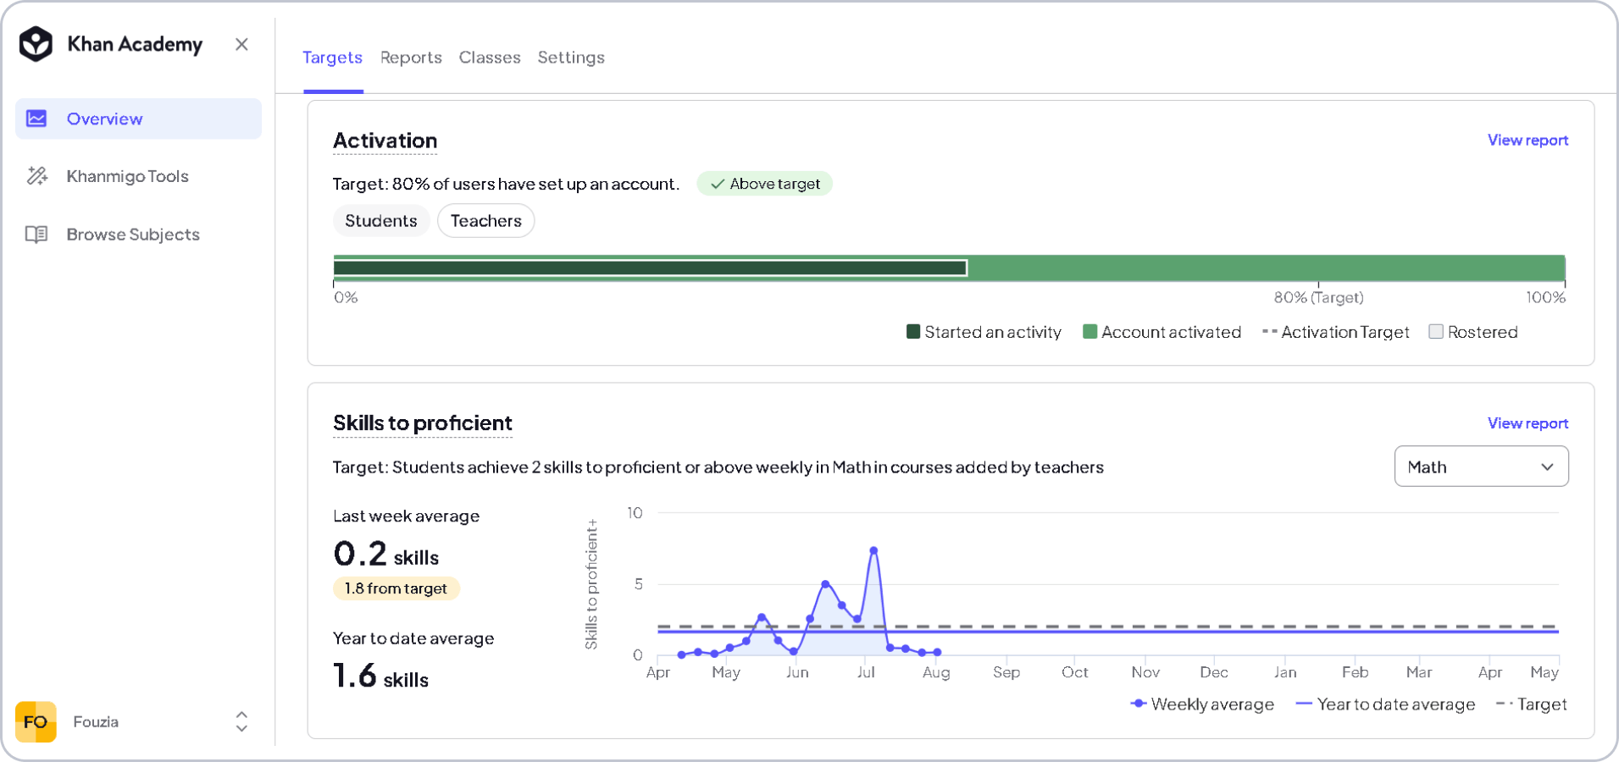Click the Year to date average legend entry
The image size is (1619, 762).
coord(1386,704)
